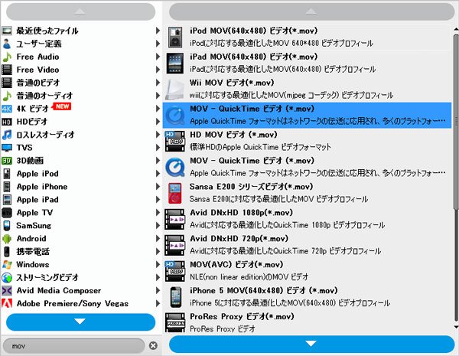Click the Sansa E200 player icon
This screenshot has height=356, width=459.
(x=175, y=193)
